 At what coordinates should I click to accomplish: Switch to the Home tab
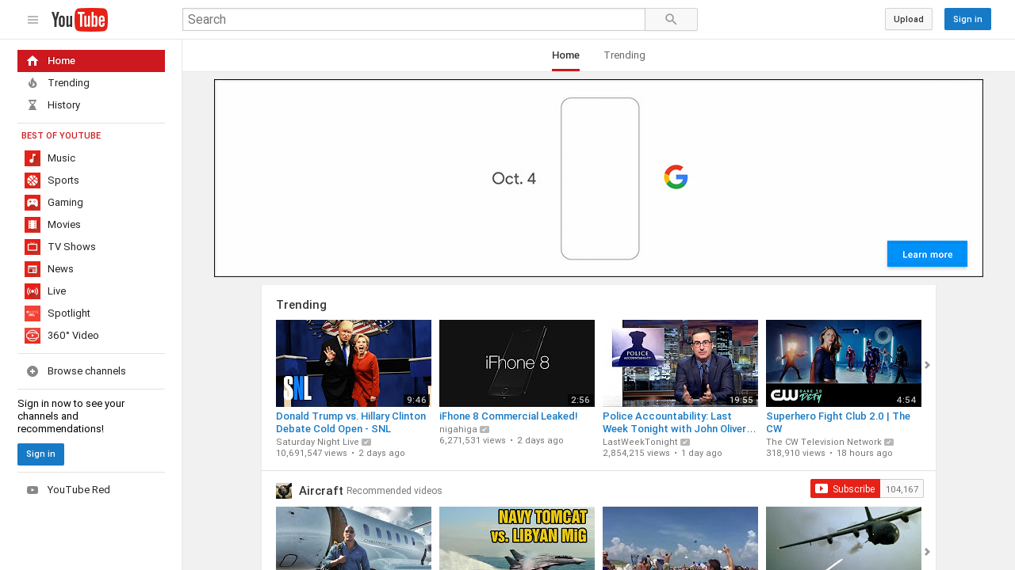(565, 55)
